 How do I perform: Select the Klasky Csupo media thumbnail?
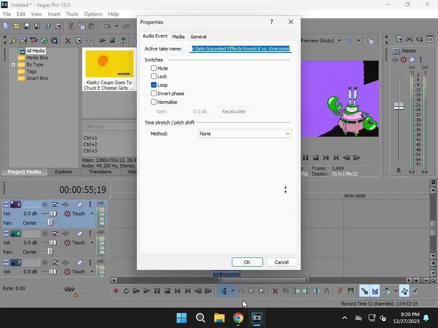pos(109,64)
